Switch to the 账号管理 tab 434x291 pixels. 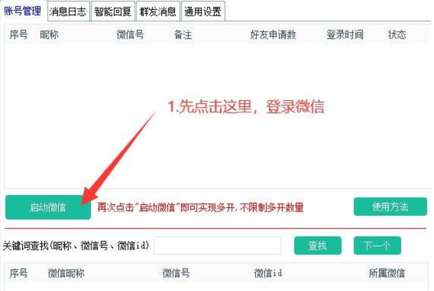(23, 11)
